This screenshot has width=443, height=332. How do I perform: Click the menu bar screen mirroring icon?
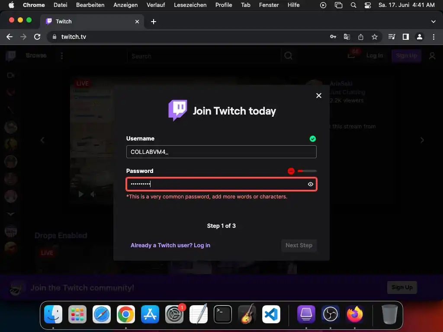click(338, 5)
